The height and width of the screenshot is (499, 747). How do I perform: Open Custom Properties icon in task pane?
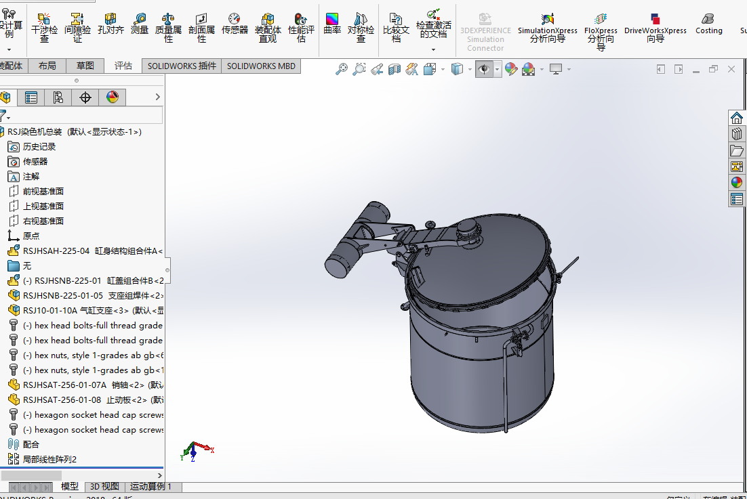737,199
